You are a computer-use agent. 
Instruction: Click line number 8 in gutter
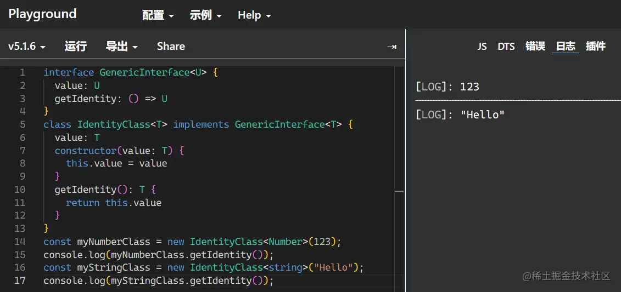[22, 164]
